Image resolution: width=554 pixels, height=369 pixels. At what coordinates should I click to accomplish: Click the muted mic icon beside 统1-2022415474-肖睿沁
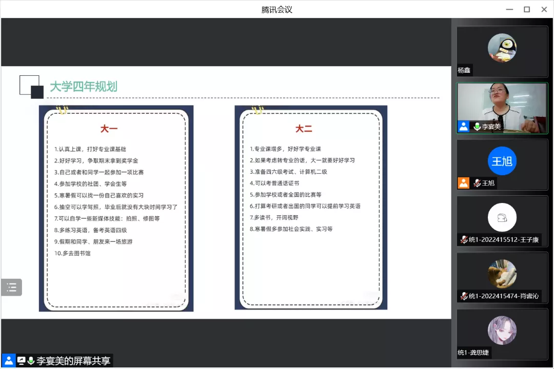click(x=464, y=296)
